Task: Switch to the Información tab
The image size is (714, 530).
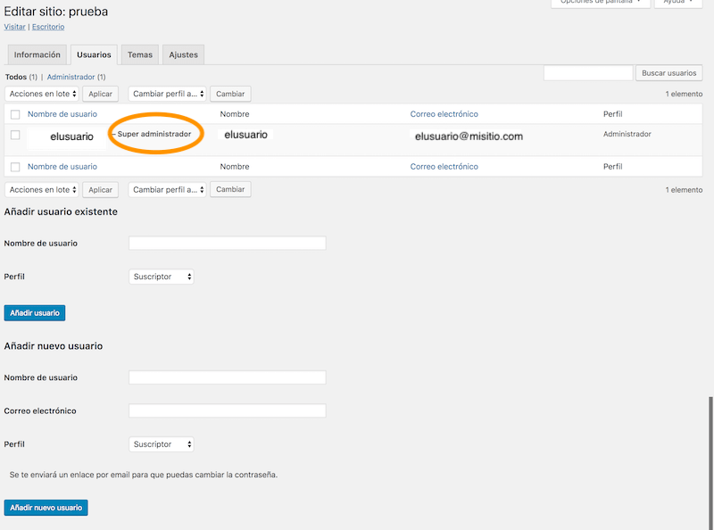Action: (x=37, y=54)
